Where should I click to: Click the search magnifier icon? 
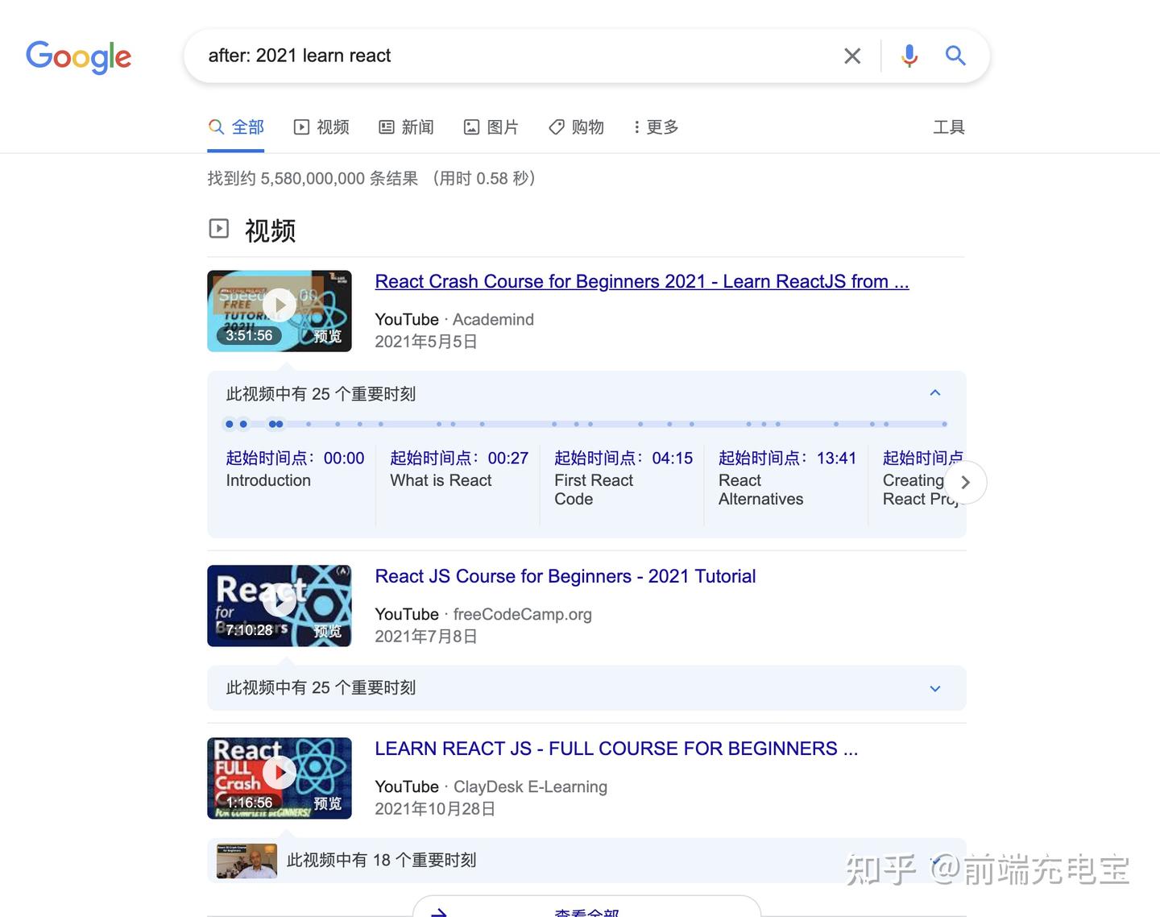[x=955, y=56]
